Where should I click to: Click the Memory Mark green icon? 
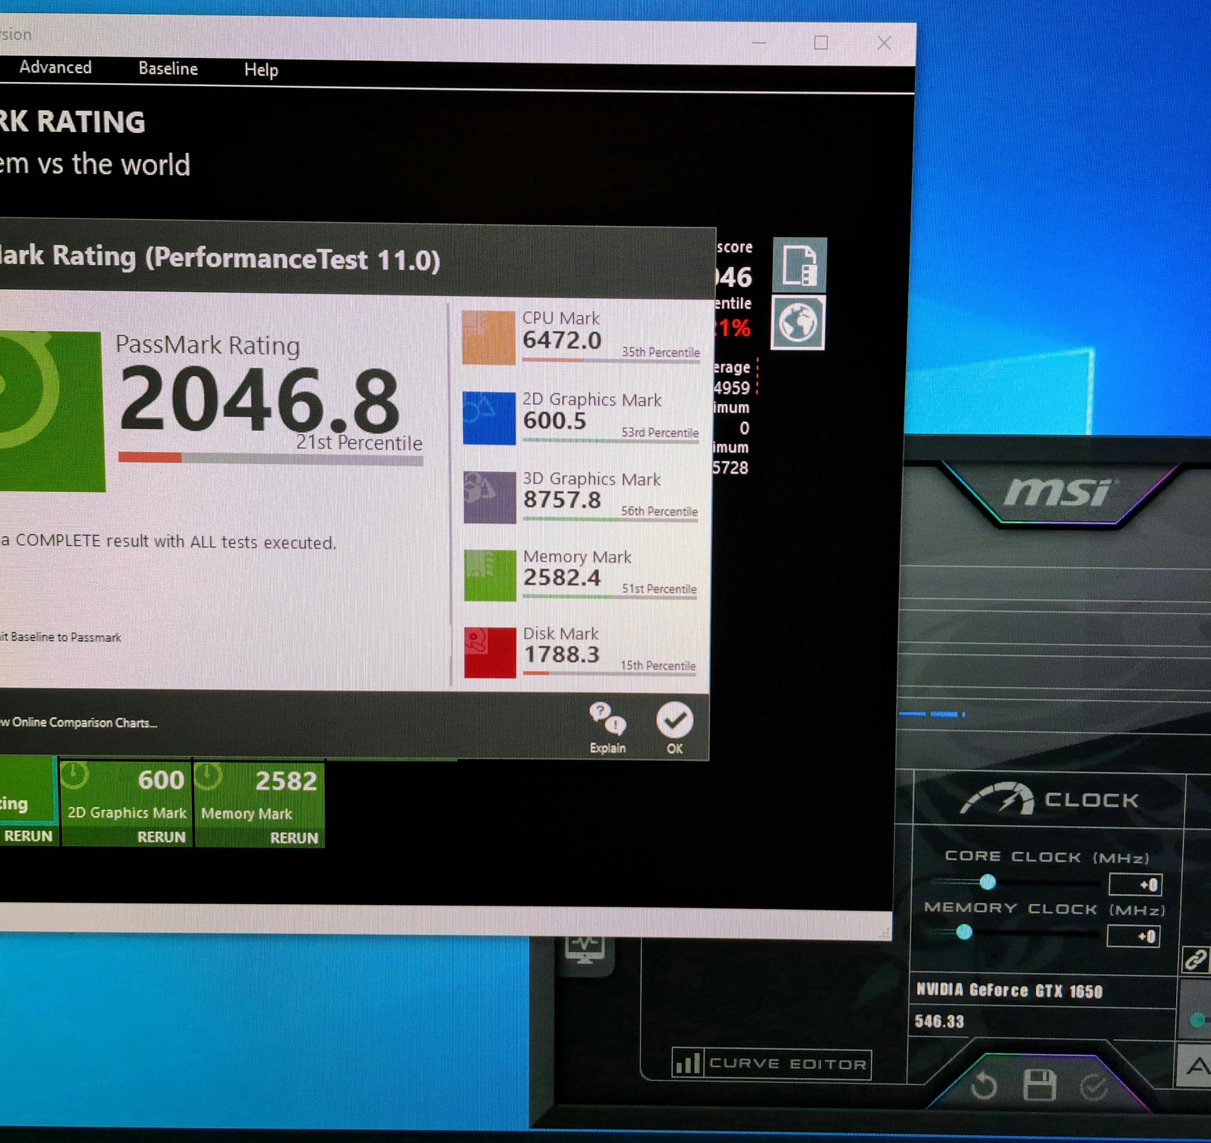(x=490, y=576)
